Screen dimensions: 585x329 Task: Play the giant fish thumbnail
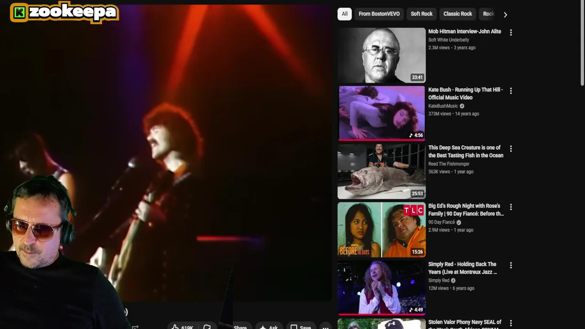click(382, 171)
